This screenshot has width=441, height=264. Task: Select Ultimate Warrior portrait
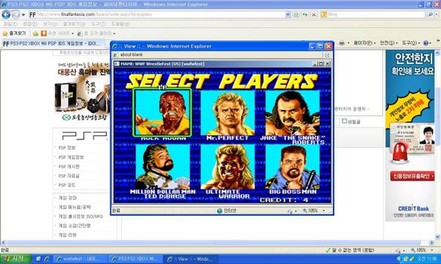[227, 167]
